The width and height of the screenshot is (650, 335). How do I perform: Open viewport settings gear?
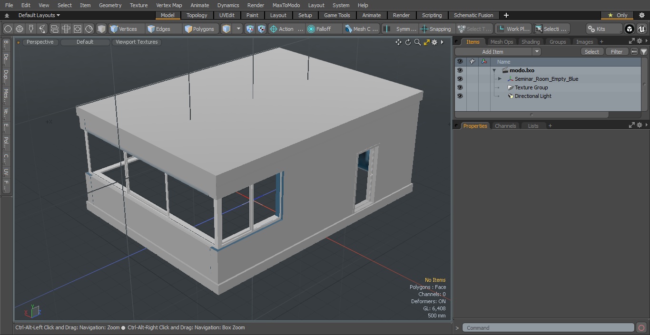click(x=434, y=42)
